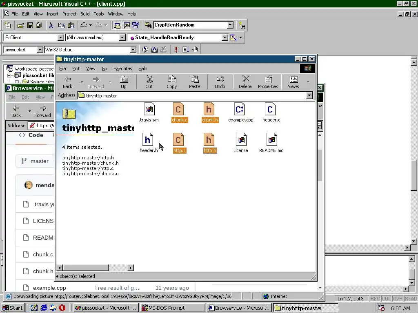Collapse the pisssocket files tree node
The height and width of the screenshot is (313, 418).
point(9,75)
